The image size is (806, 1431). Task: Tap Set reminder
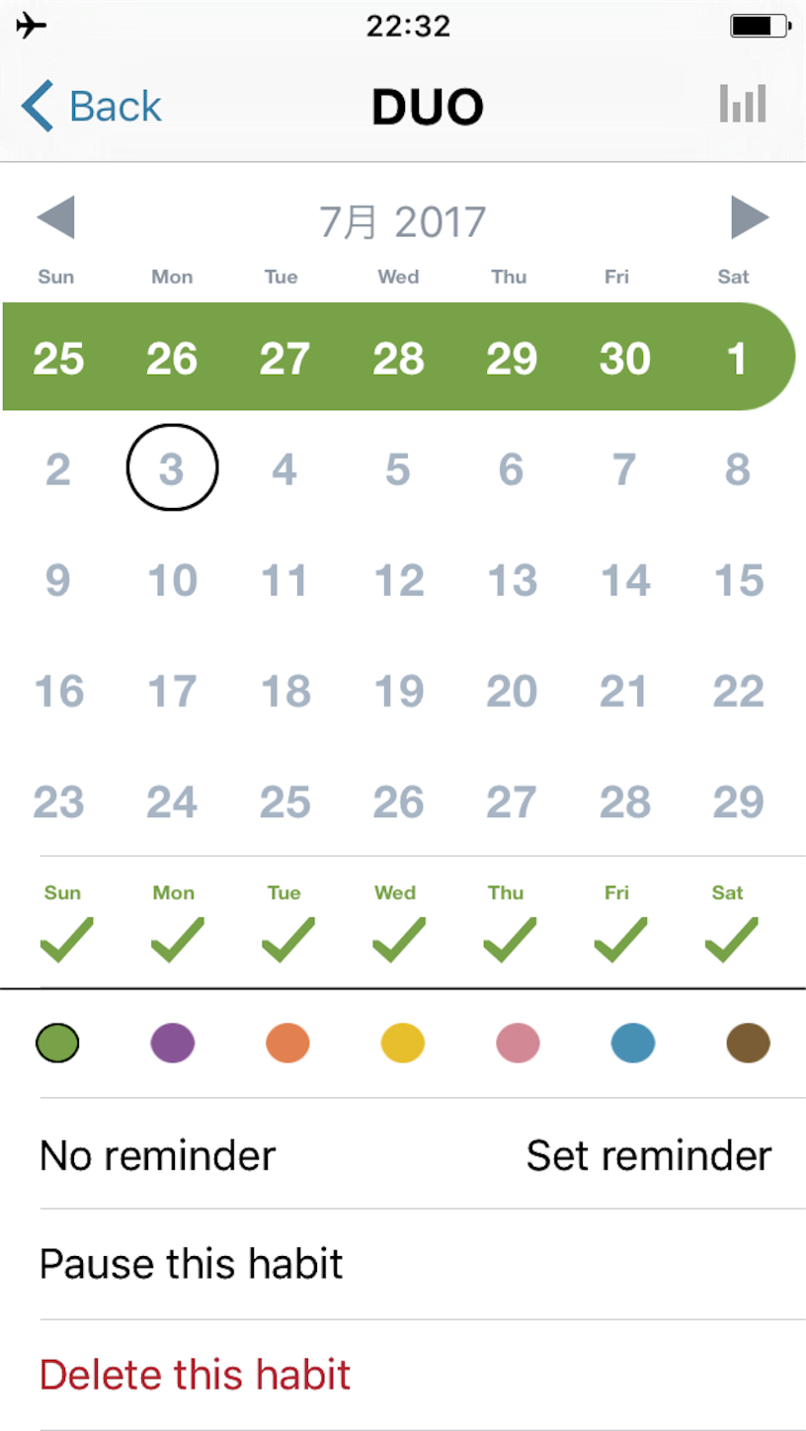[649, 1154]
